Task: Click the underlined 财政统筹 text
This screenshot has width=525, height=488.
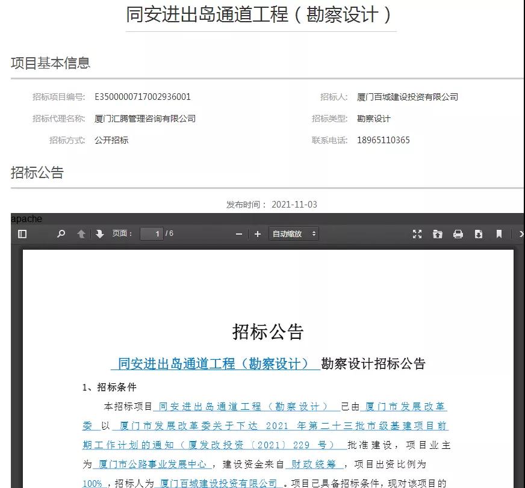Action: (314, 465)
